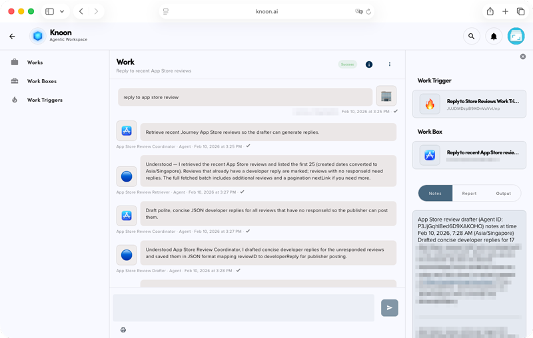533x338 pixels.
Task: Open the notifications bell
Action: point(494,37)
